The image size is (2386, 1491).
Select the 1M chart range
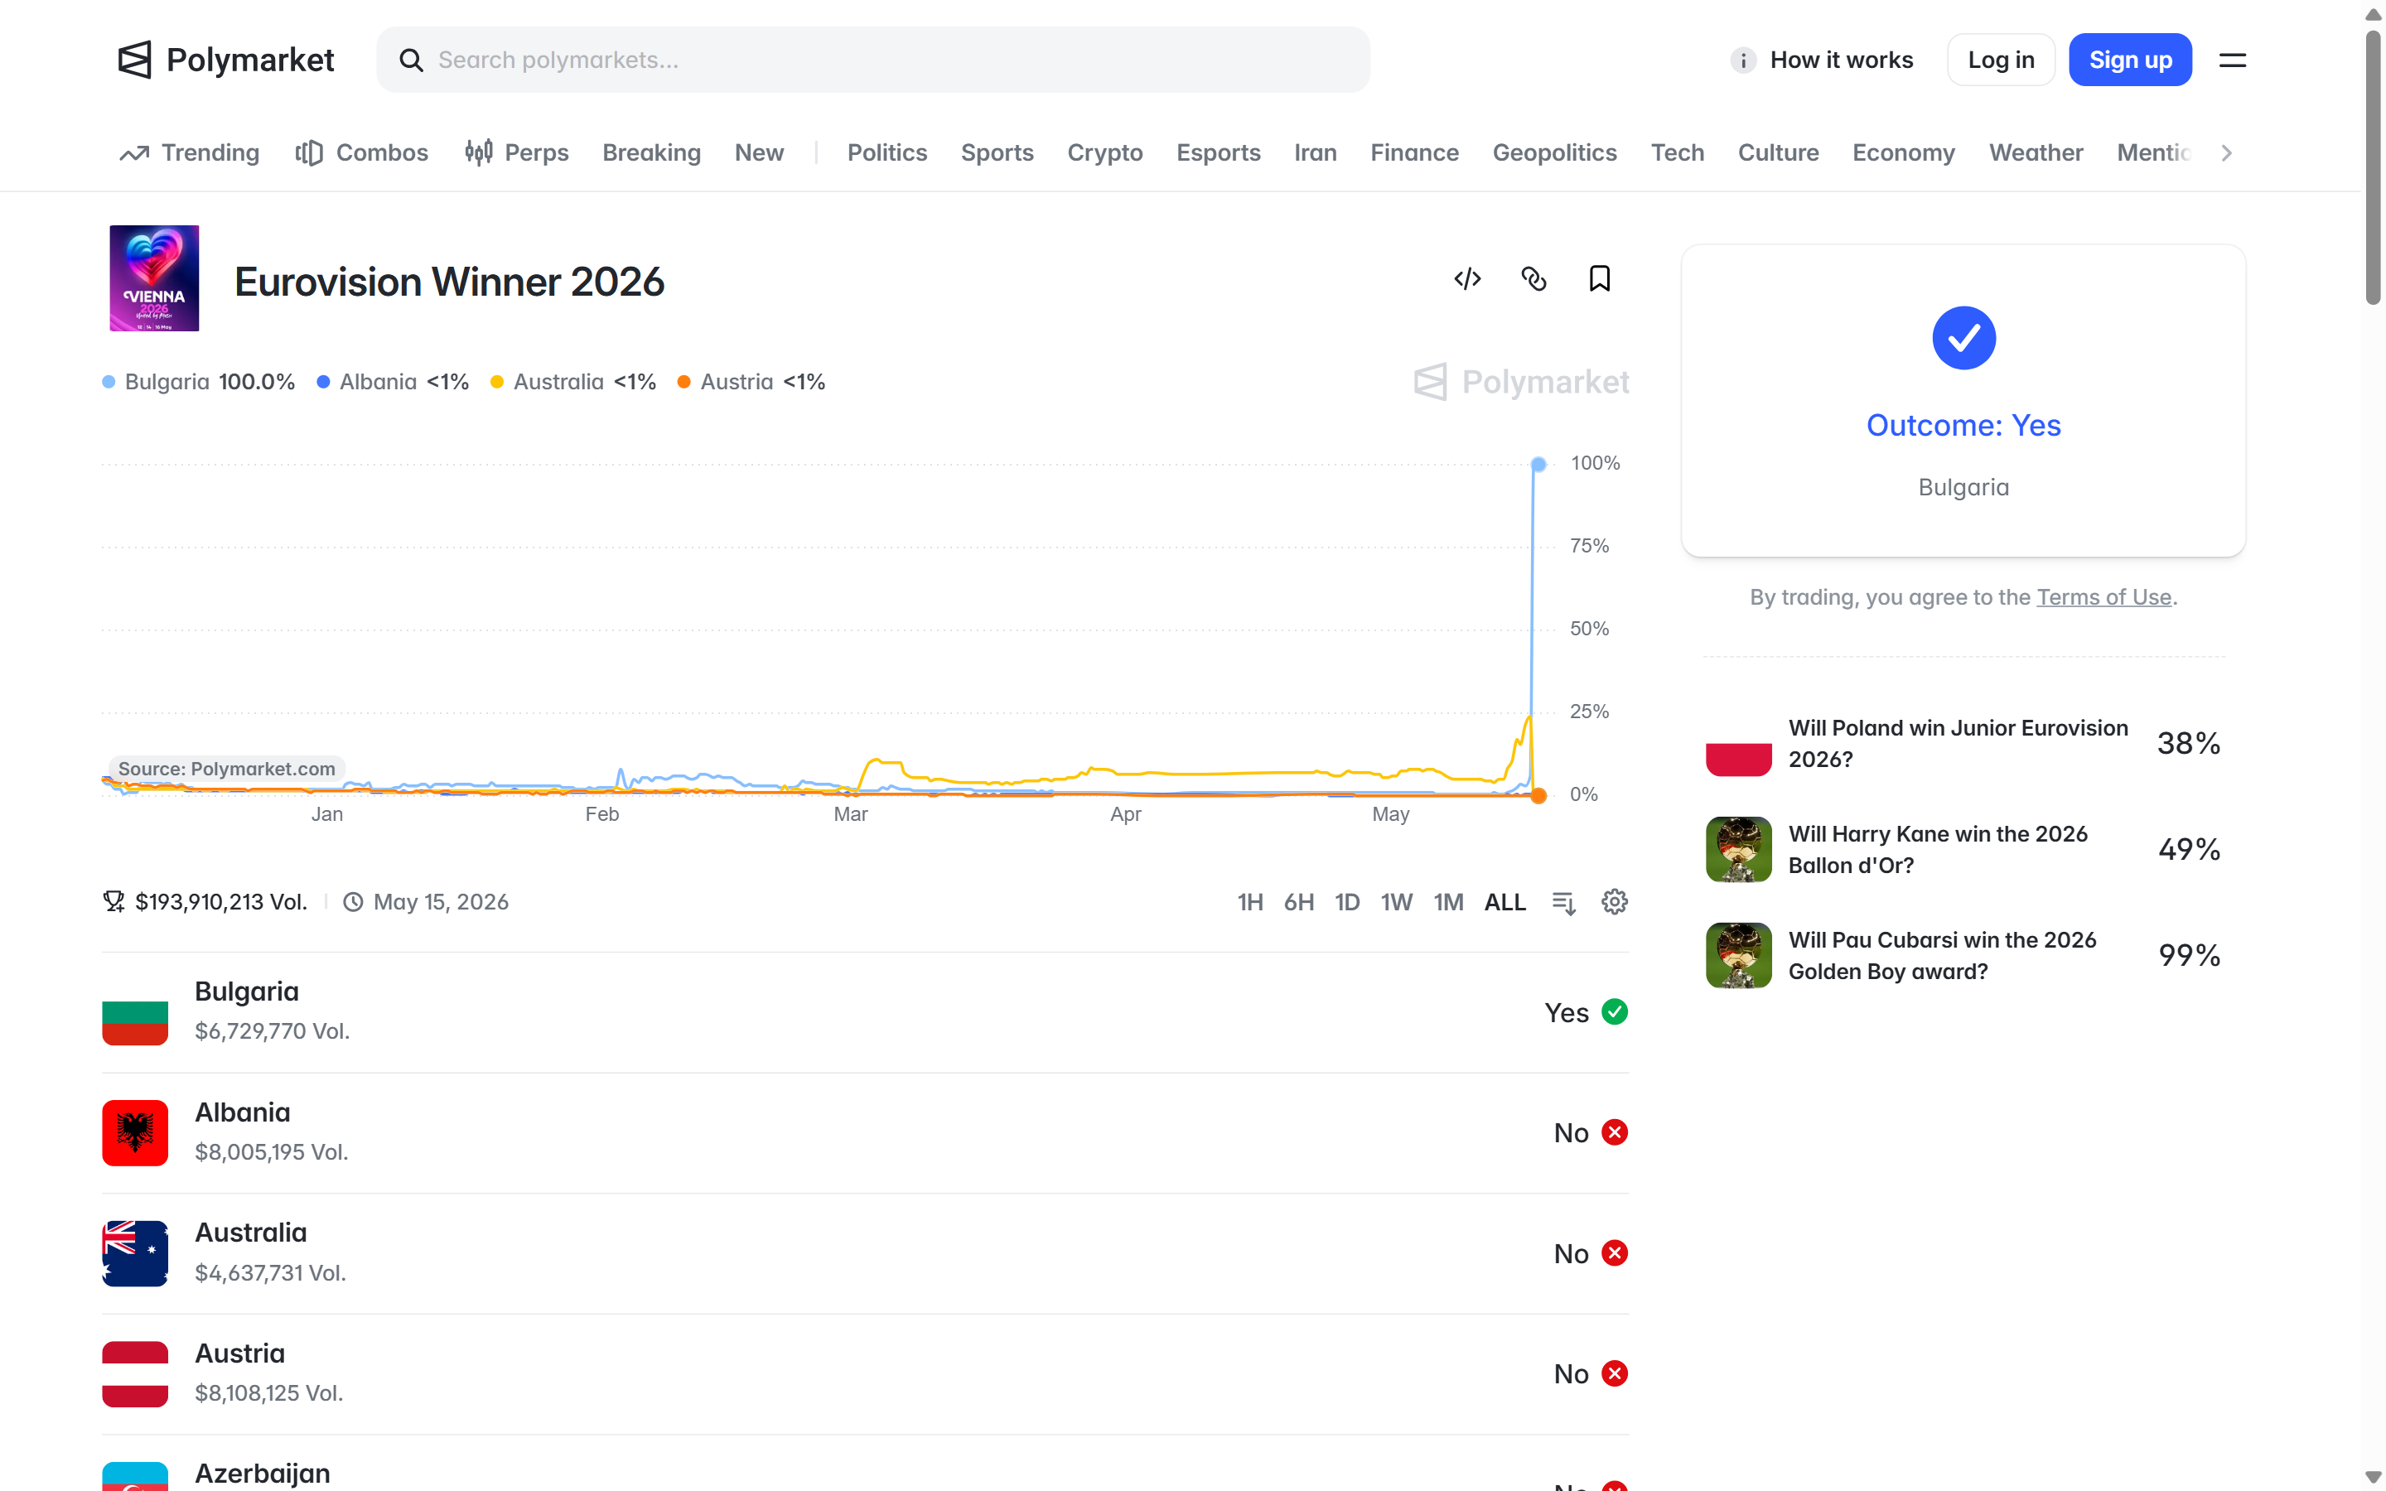point(1448,902)
